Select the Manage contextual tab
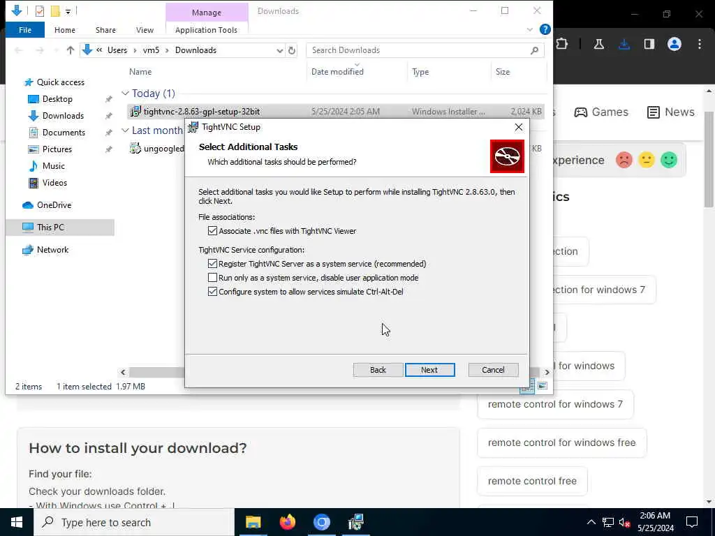Viewport: 715px width, 536px height. (207, 13)
